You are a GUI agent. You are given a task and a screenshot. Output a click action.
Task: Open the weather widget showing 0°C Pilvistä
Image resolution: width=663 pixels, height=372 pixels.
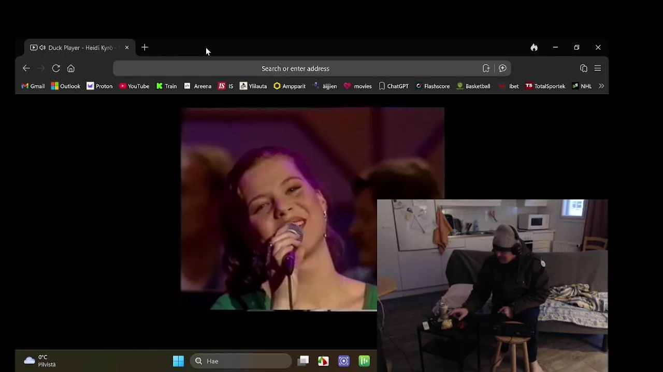[40, 361]
